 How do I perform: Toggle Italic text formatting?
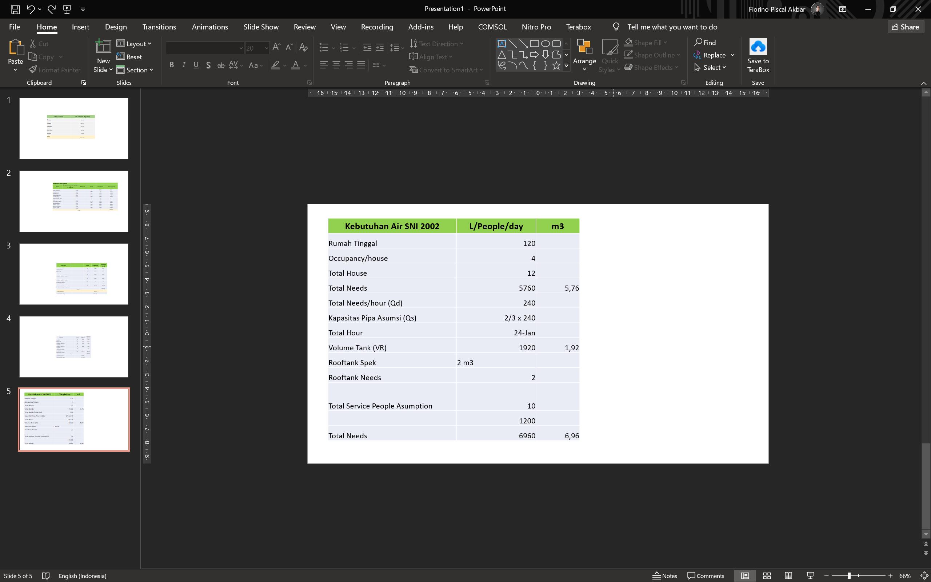184,65
